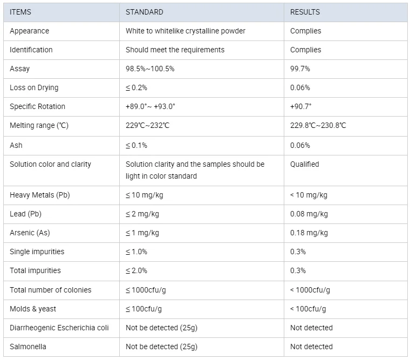Click the Molds & yeast row label
This screenshot has width=410, height=360.
tap(33, 309)
